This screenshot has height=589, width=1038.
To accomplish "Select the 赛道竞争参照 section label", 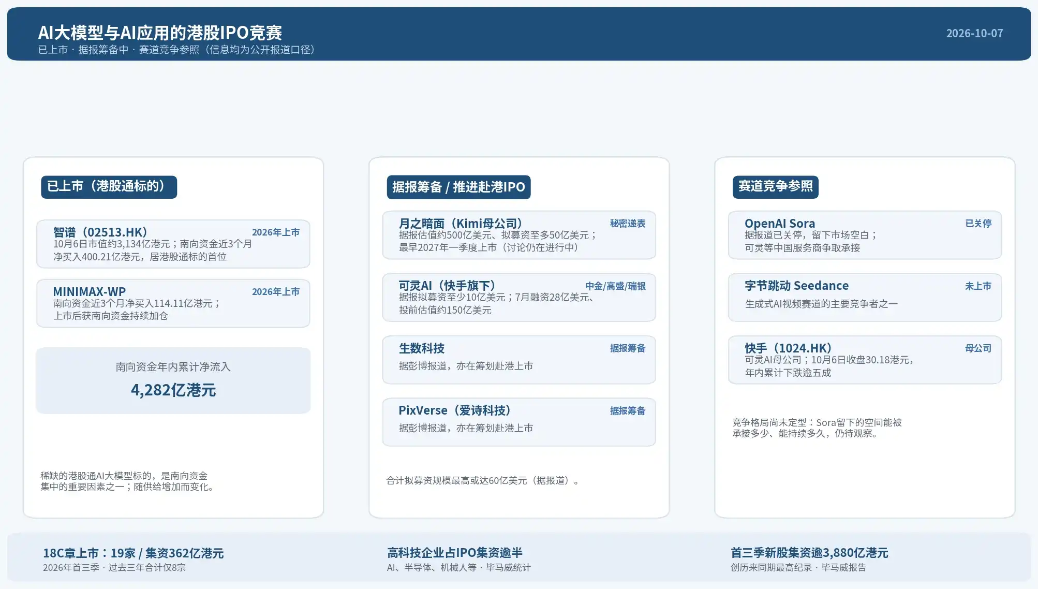I will pyautogui.click(x=775, y=187).
